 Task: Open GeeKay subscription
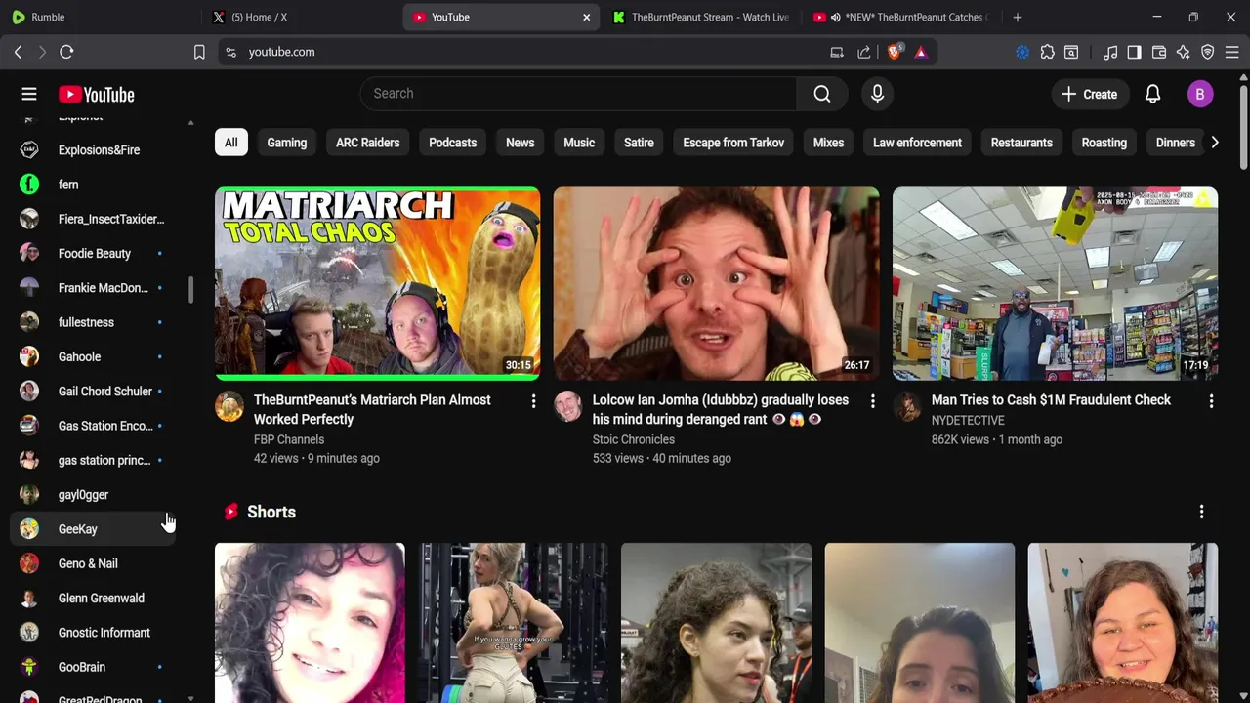tap(94, 529)
